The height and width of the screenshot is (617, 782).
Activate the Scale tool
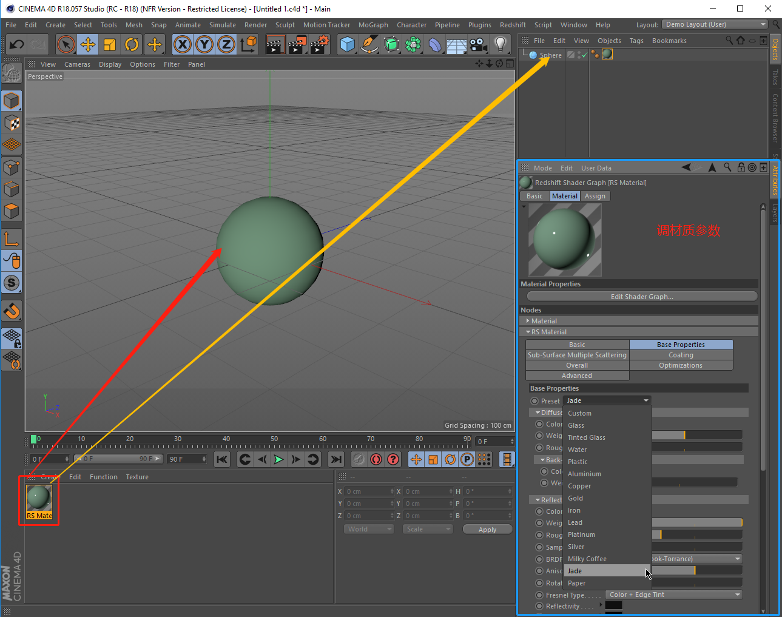click(x=110, y=44)
